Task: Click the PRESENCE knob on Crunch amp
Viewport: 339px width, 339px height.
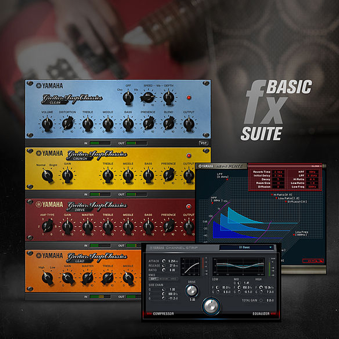Action: (168, 175)
